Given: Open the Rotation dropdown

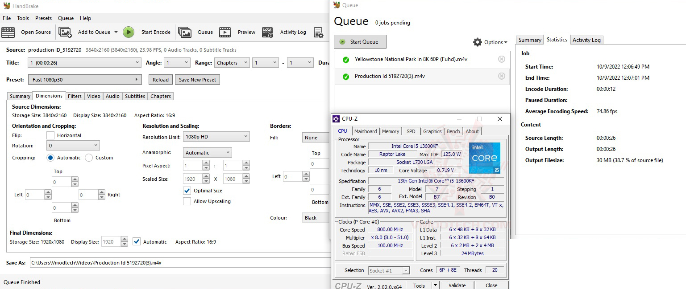Looking at the screenshot, I should (73, 146).
